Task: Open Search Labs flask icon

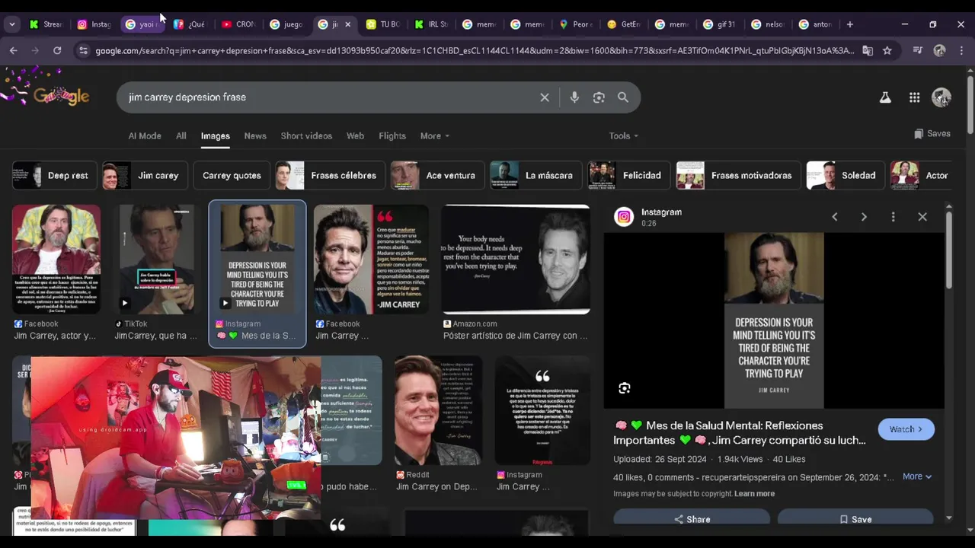Action: [885, 97]
